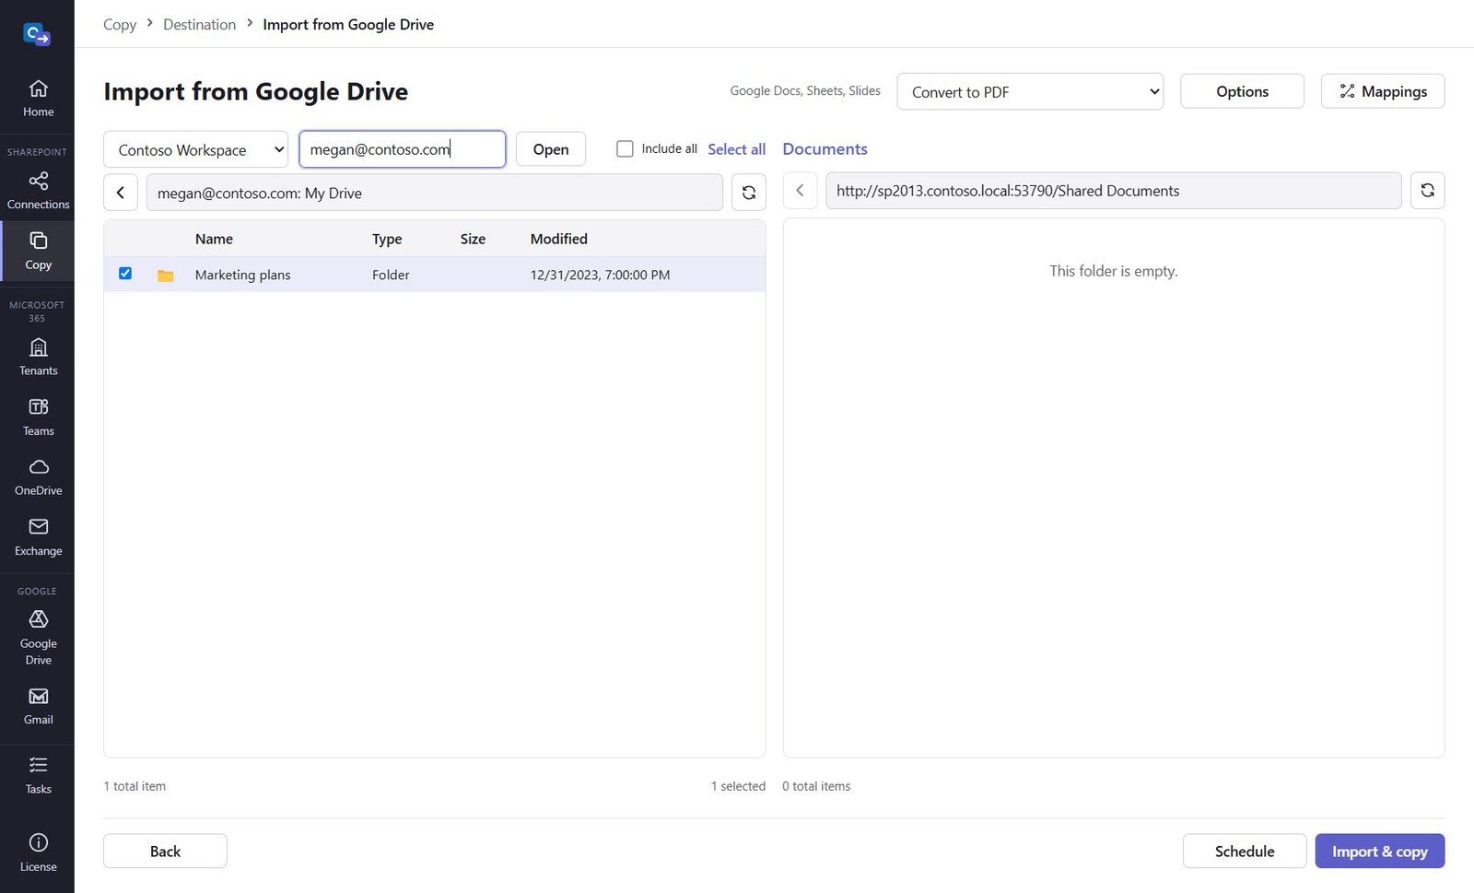Click the Marketing plans folder icon
Screen dimensions: 1474x893
pos(166,276)
